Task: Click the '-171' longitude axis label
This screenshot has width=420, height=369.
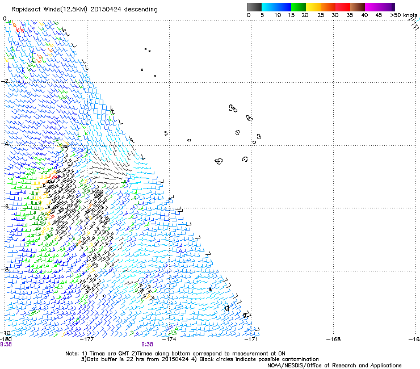Action: pos(251,339)
